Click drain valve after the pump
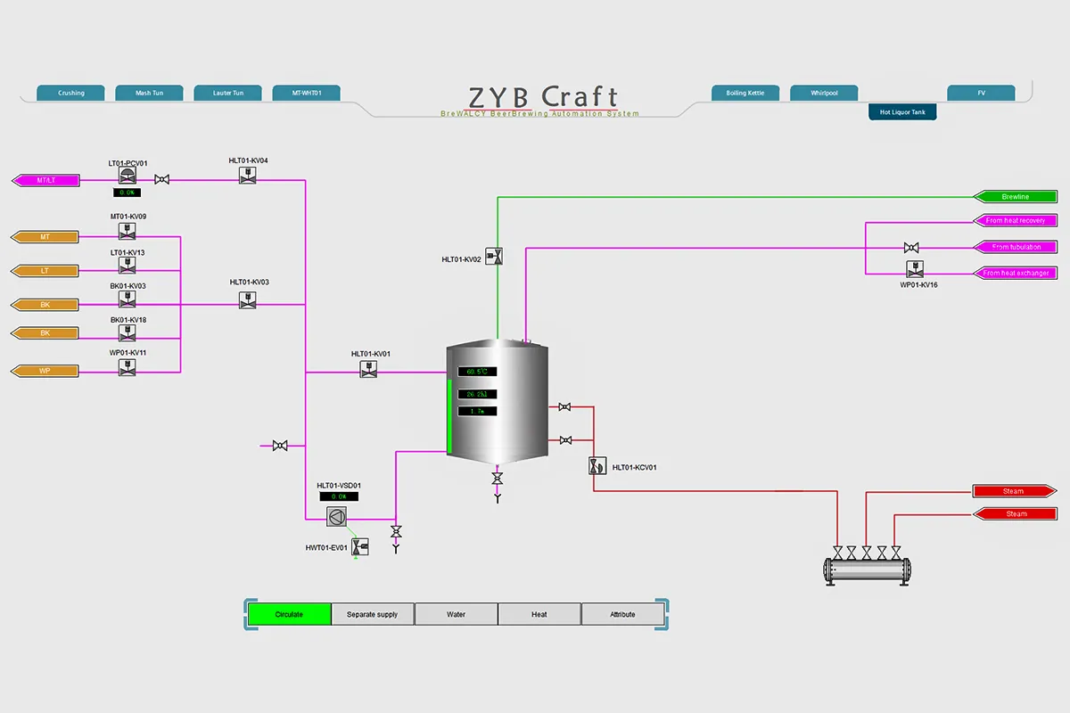This screenshot has height=713, width=1070. click(396, 531)
